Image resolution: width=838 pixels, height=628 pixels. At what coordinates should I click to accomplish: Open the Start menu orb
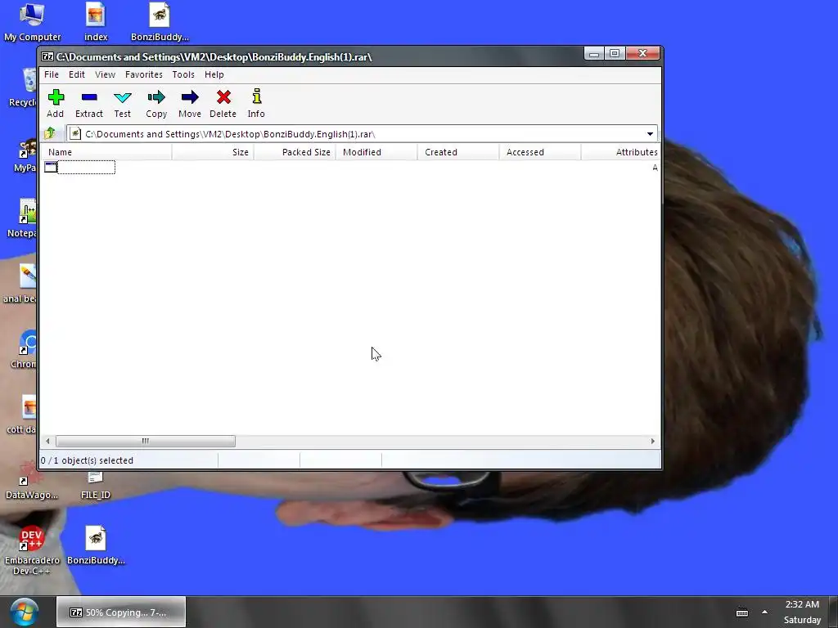point(24,612)
